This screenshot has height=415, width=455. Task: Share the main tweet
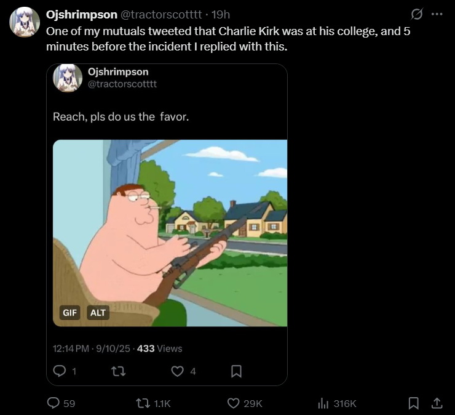pos(437,403)
